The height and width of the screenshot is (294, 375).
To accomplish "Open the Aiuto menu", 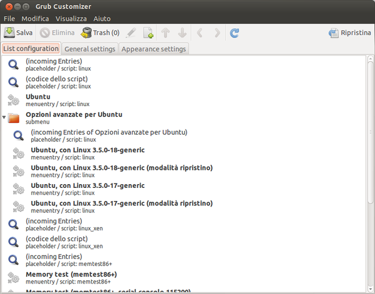I will click(102, 19).
